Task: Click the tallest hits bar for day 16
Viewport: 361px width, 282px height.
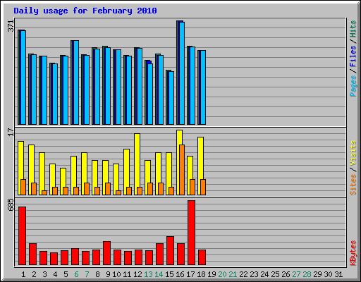Action: [178, 73]
